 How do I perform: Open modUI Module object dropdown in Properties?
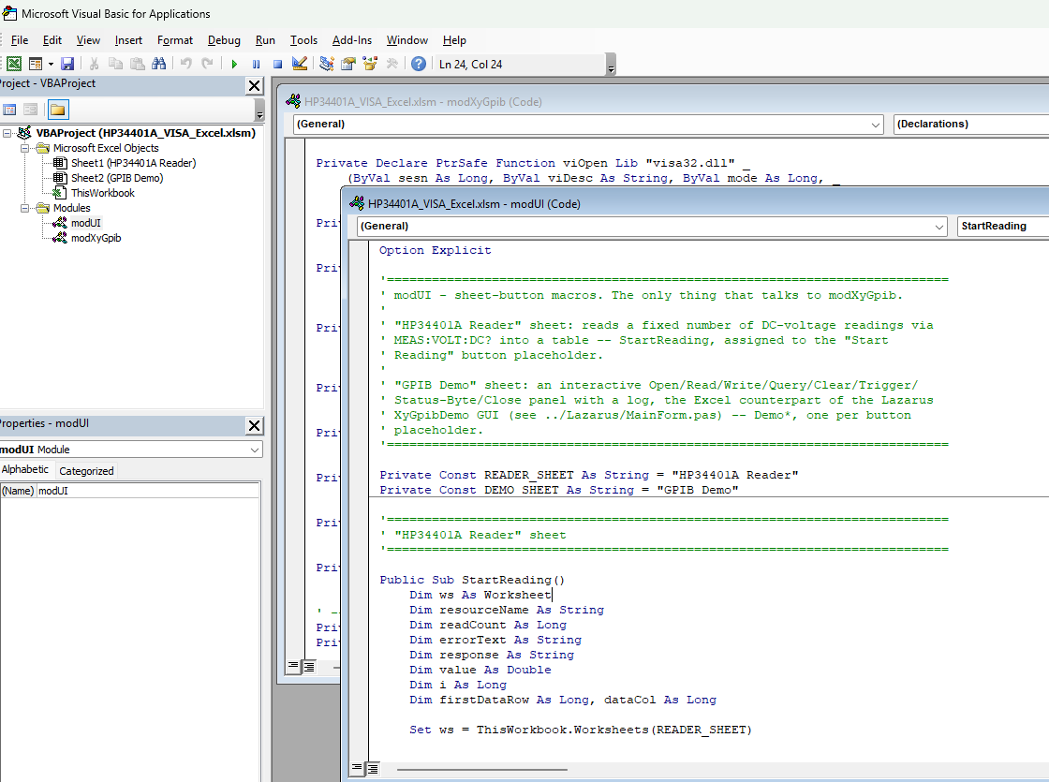pyautogui.click(x=254, y=450)
